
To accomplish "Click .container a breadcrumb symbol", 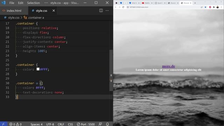I will tap(36, 17).
